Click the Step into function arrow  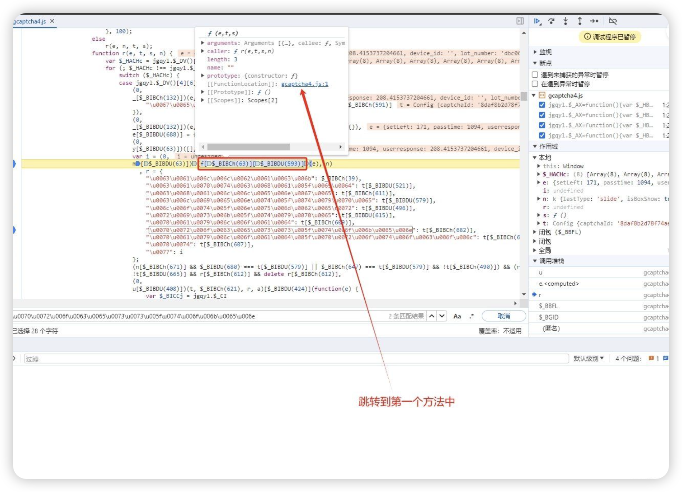[565, 21]
